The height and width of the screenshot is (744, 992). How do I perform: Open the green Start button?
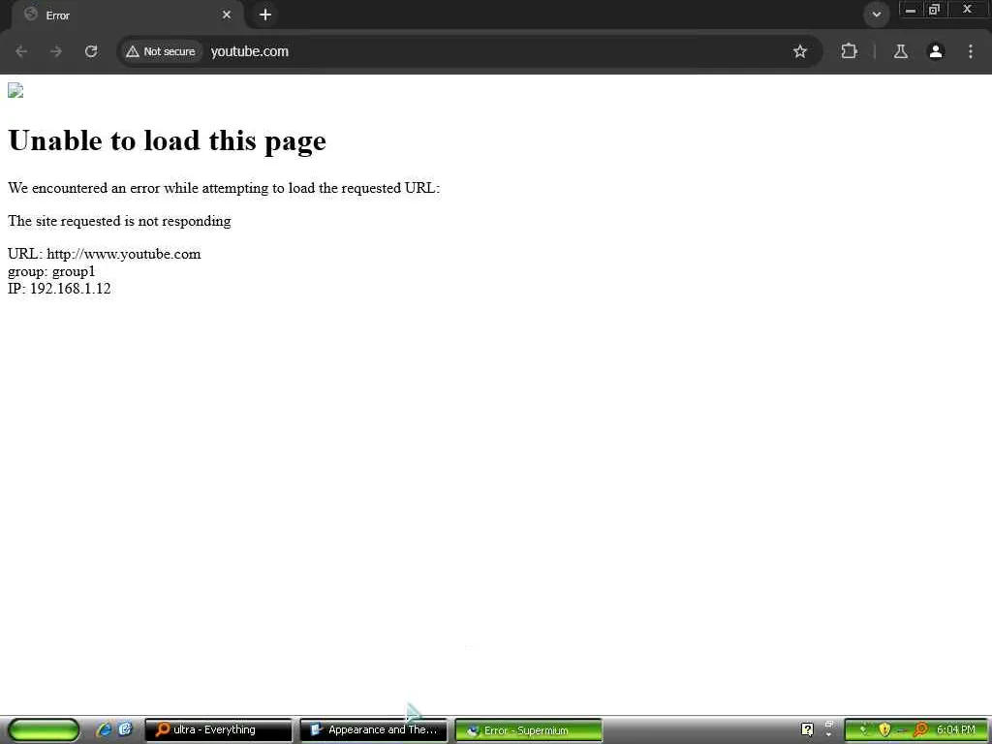(x=44, y=729)
